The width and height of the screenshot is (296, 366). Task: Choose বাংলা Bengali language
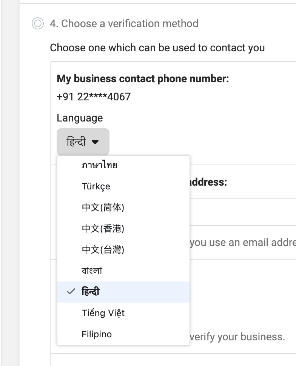click(92, 271)
